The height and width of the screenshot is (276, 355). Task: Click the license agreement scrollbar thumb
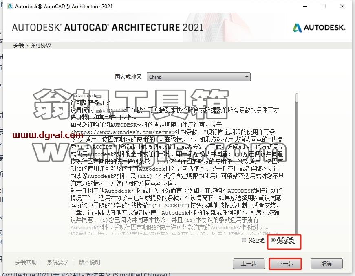pos(297,98)
